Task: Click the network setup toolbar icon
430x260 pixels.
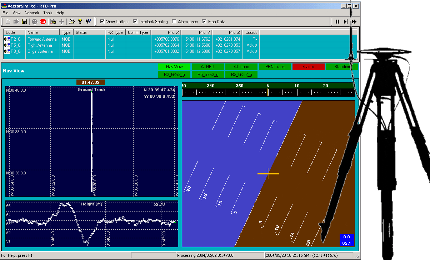Action: point(53,22)
